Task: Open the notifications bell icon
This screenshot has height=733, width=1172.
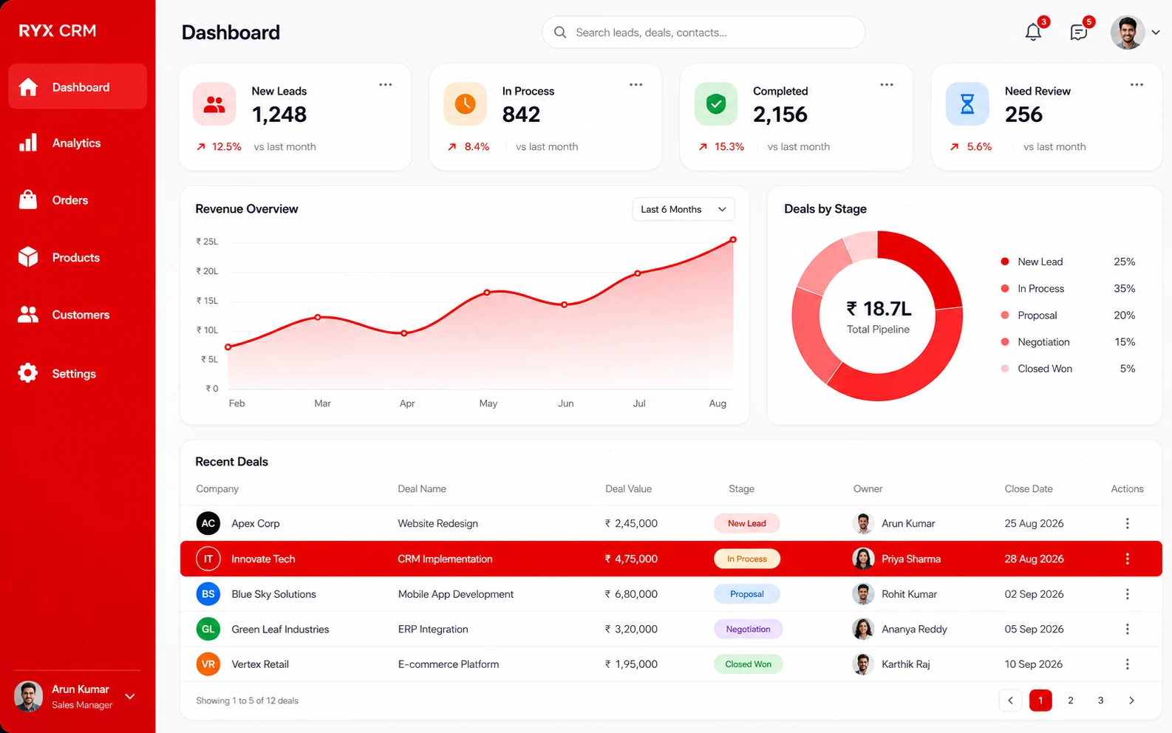Action: pos(1033,33)
